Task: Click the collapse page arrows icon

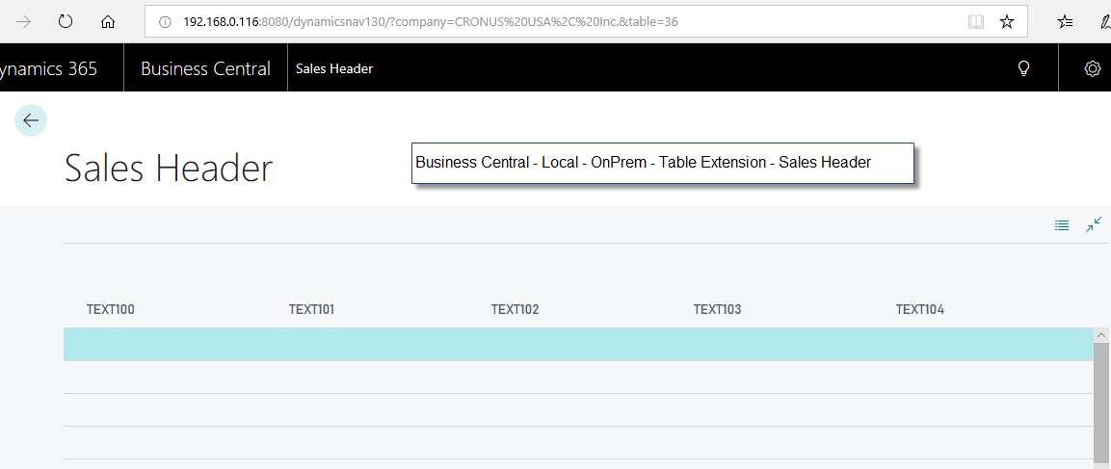Action: (1094, 224)
